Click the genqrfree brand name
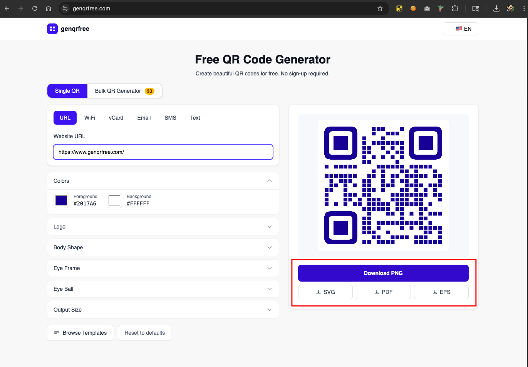528x367 pixels. point(75,29)
